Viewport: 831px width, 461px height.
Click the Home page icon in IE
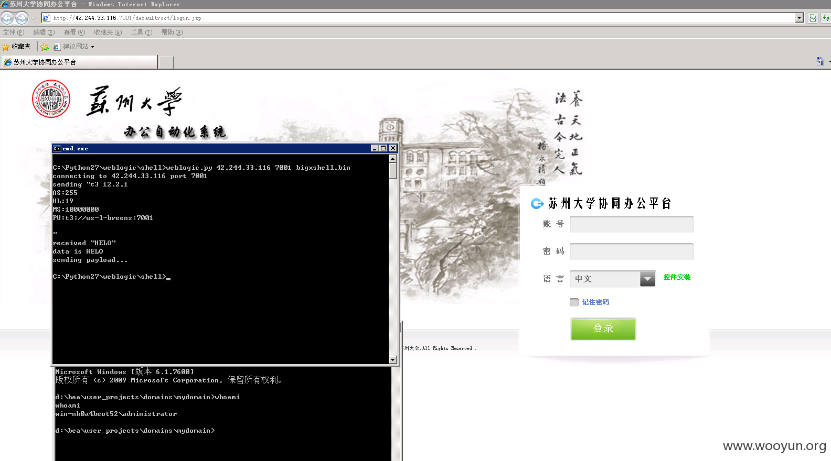tap(820, 61)
